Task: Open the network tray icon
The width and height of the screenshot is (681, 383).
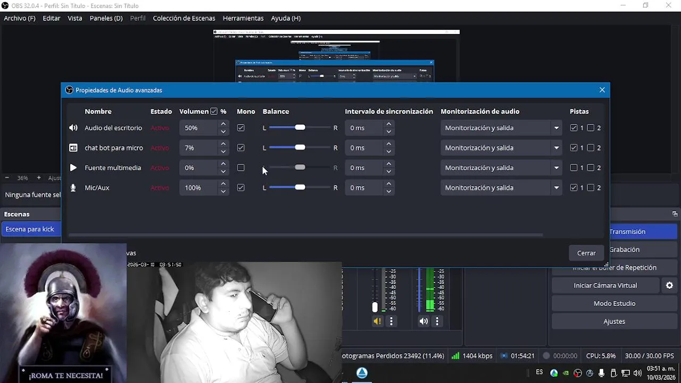Action: click(x=626, y=373)
